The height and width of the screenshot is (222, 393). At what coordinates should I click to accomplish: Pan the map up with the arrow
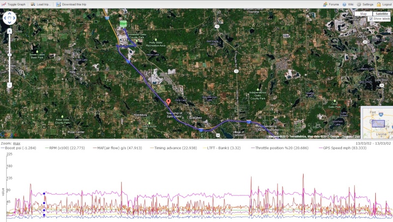9,13
